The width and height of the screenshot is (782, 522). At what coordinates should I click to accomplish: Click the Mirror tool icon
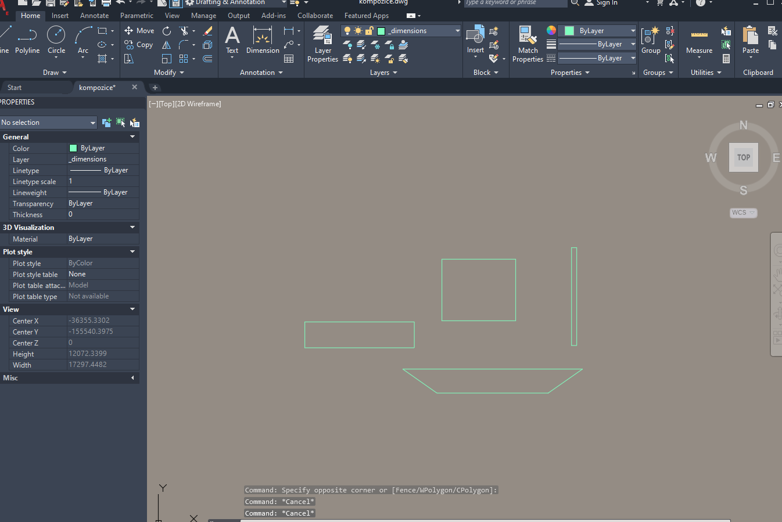[167, 45]
